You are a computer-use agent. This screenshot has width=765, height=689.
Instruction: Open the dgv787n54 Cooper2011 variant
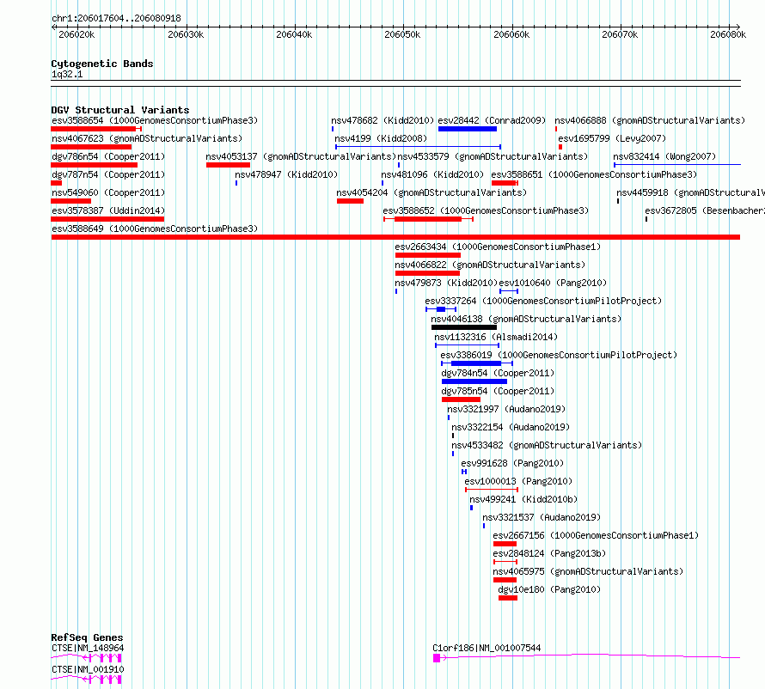click(x=108, y=174)
